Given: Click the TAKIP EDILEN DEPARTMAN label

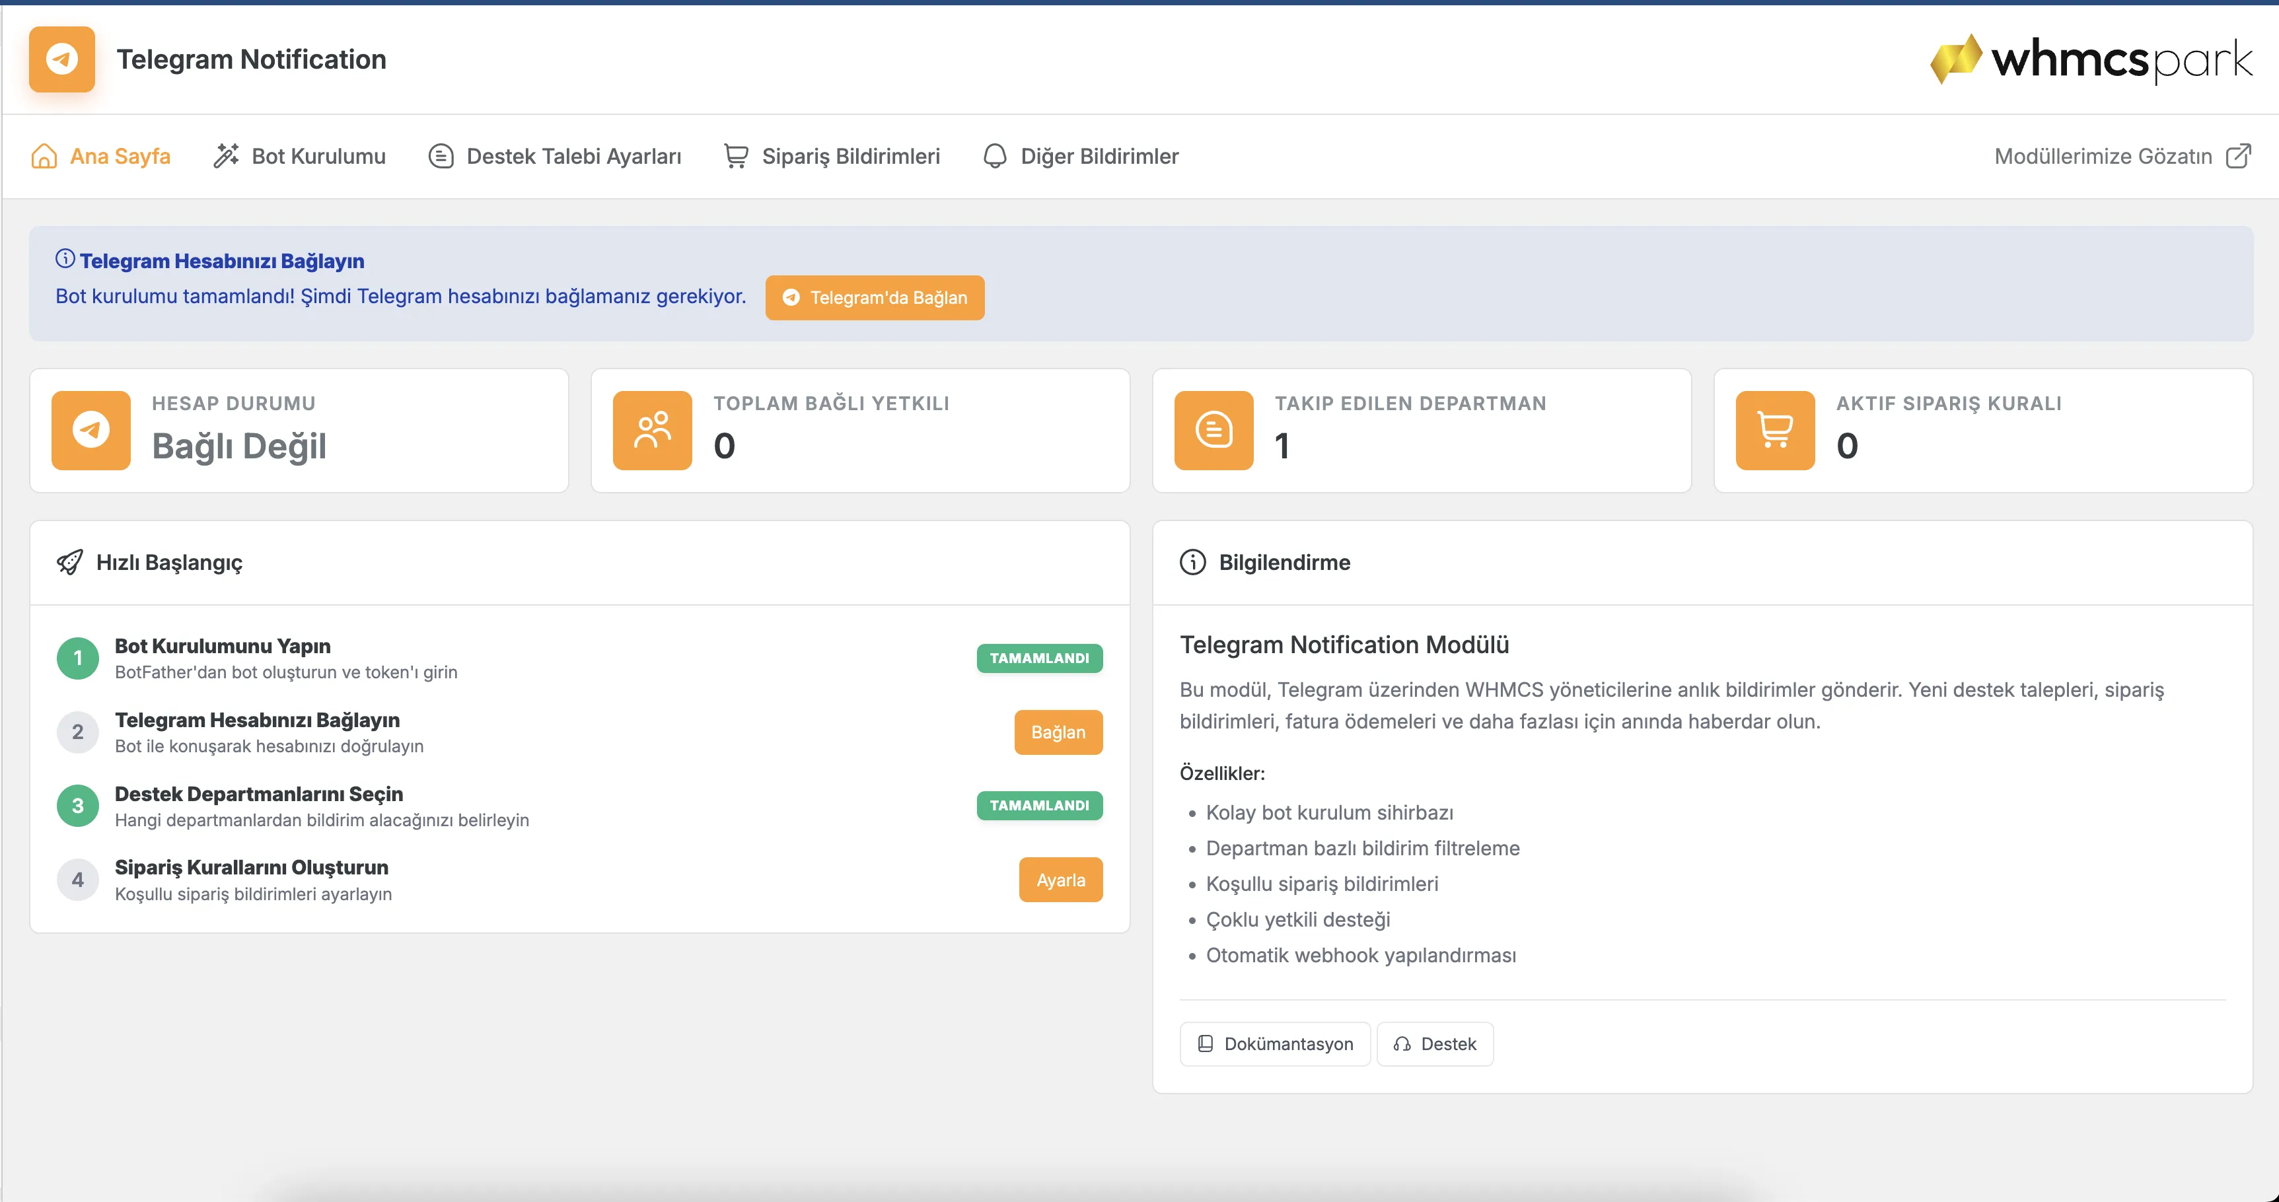Looking at the screenshot, I should tap(1410, 404).
